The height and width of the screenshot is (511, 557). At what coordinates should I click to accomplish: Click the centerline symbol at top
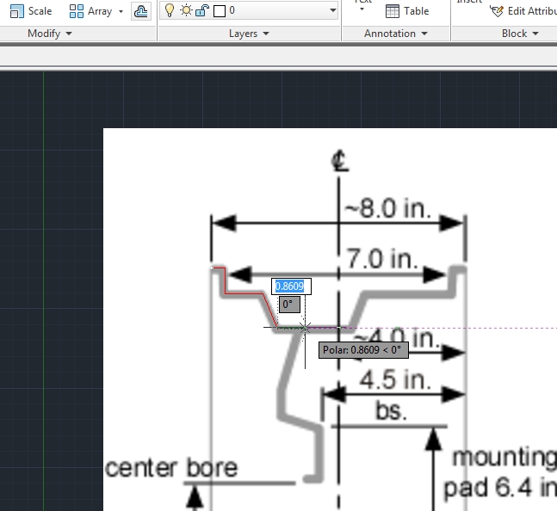[x=340, y=162]
